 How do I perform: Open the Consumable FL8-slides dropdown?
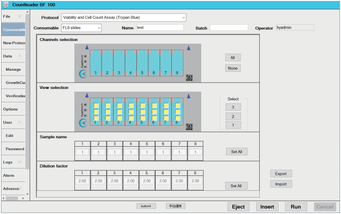click(x=99, y=28)
